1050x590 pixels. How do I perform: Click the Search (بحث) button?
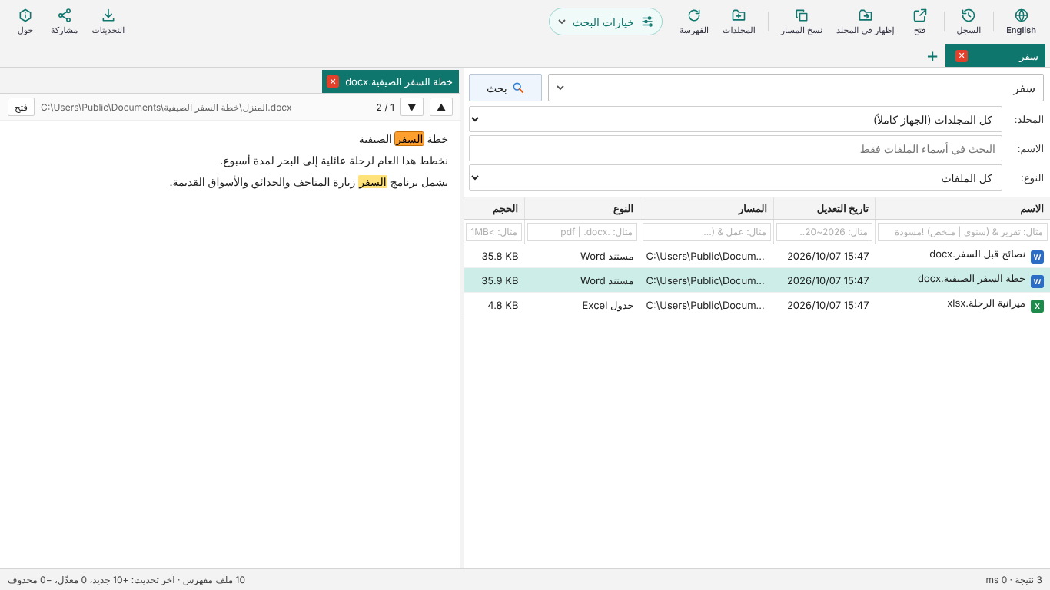pyautogui.click(x=505, y=88)
